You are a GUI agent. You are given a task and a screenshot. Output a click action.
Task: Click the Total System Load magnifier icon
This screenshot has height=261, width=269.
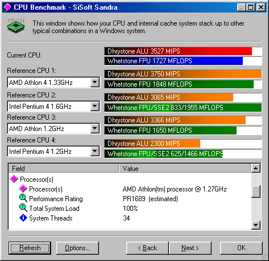[x=23, y=208]
